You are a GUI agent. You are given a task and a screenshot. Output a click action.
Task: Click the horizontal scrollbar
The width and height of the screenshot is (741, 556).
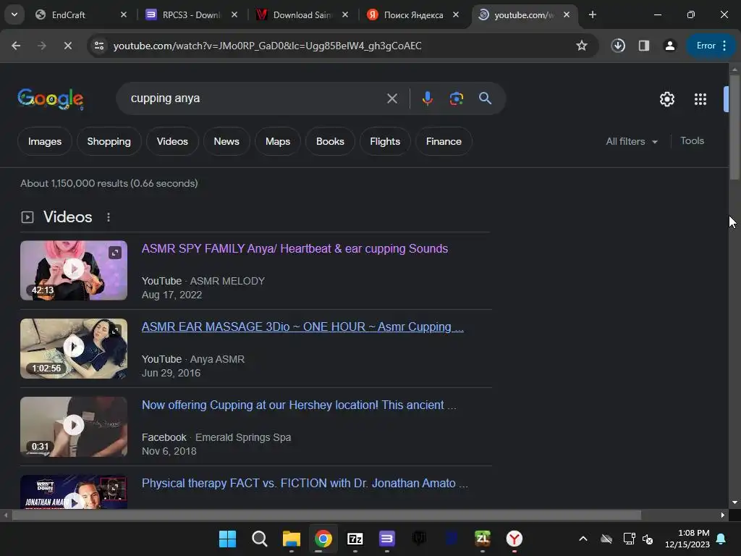click(x=326, y=515)
